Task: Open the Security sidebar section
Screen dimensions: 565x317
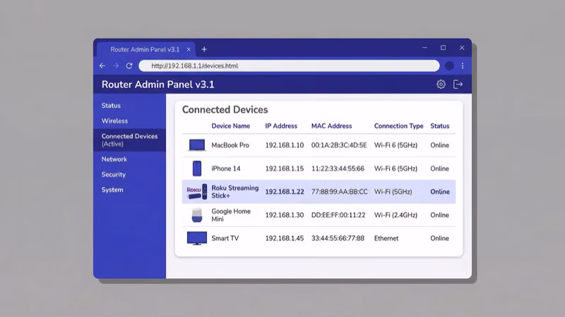Action: (x=114, y=174)
